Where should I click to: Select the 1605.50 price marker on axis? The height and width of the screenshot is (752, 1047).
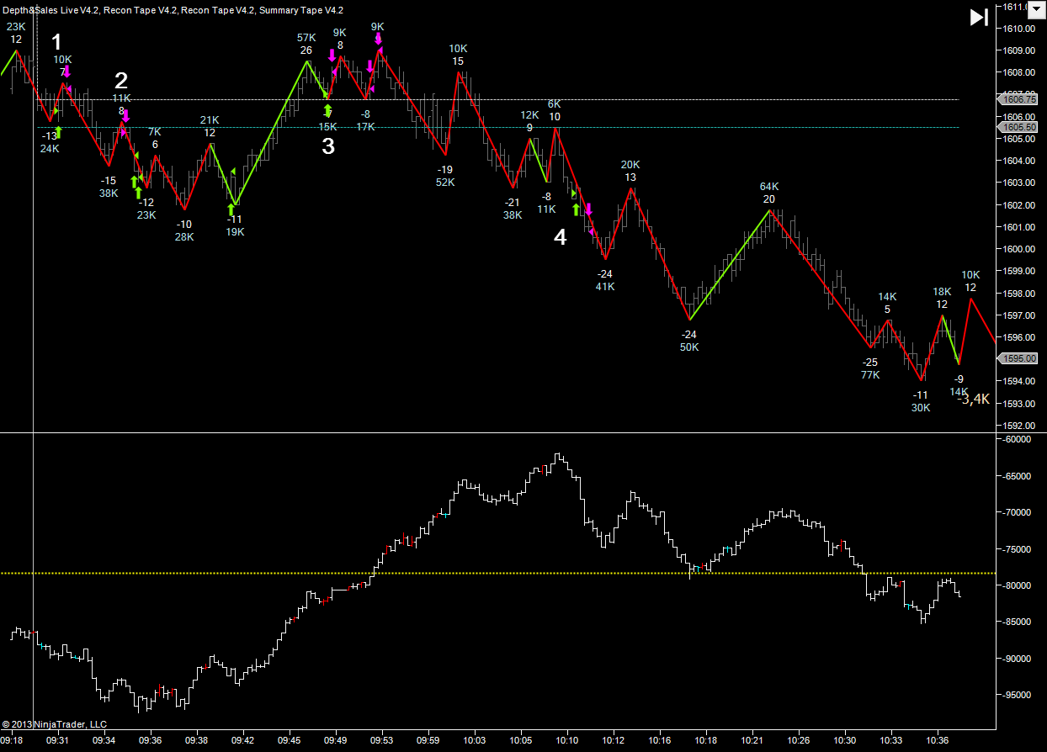tap(1018, 127)
